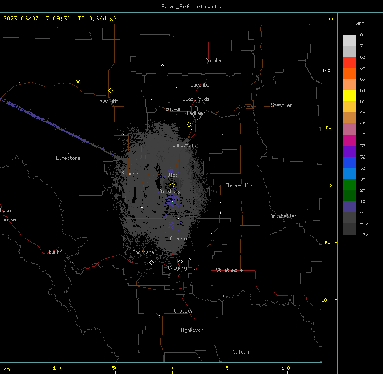The height and width of the screenshot is (374, 383).
Task: Click the Ponoka town label
Action: [x=213, y=60]
